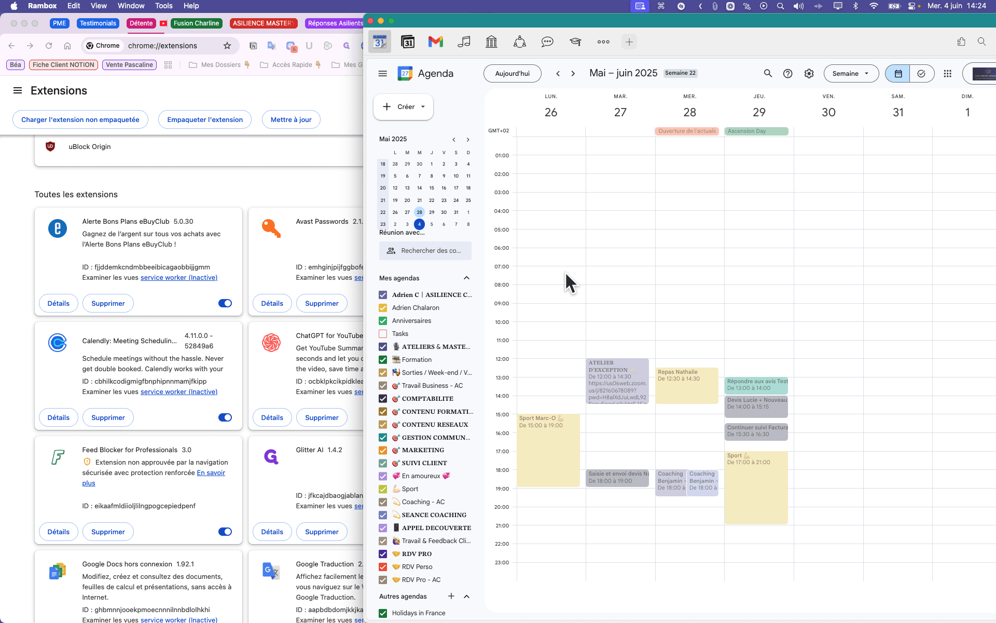
Task: Go to previous month in mini calendar
Action: [x=454, y=140]
